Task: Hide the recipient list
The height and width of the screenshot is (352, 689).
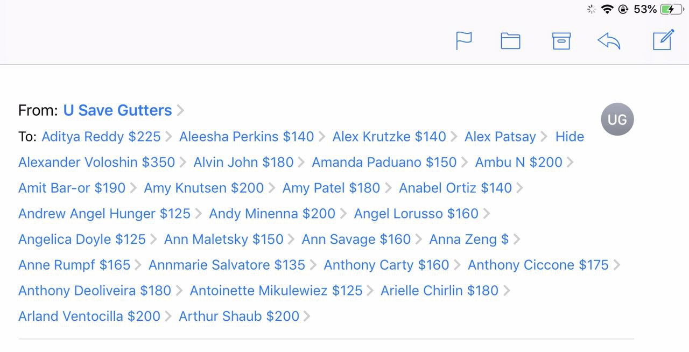Action: coord(570,137)
